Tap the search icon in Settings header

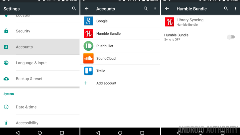tap(74, 9)
